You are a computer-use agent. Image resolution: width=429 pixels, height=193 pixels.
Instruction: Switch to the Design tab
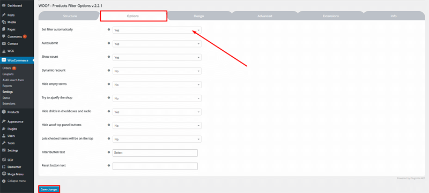199,16
